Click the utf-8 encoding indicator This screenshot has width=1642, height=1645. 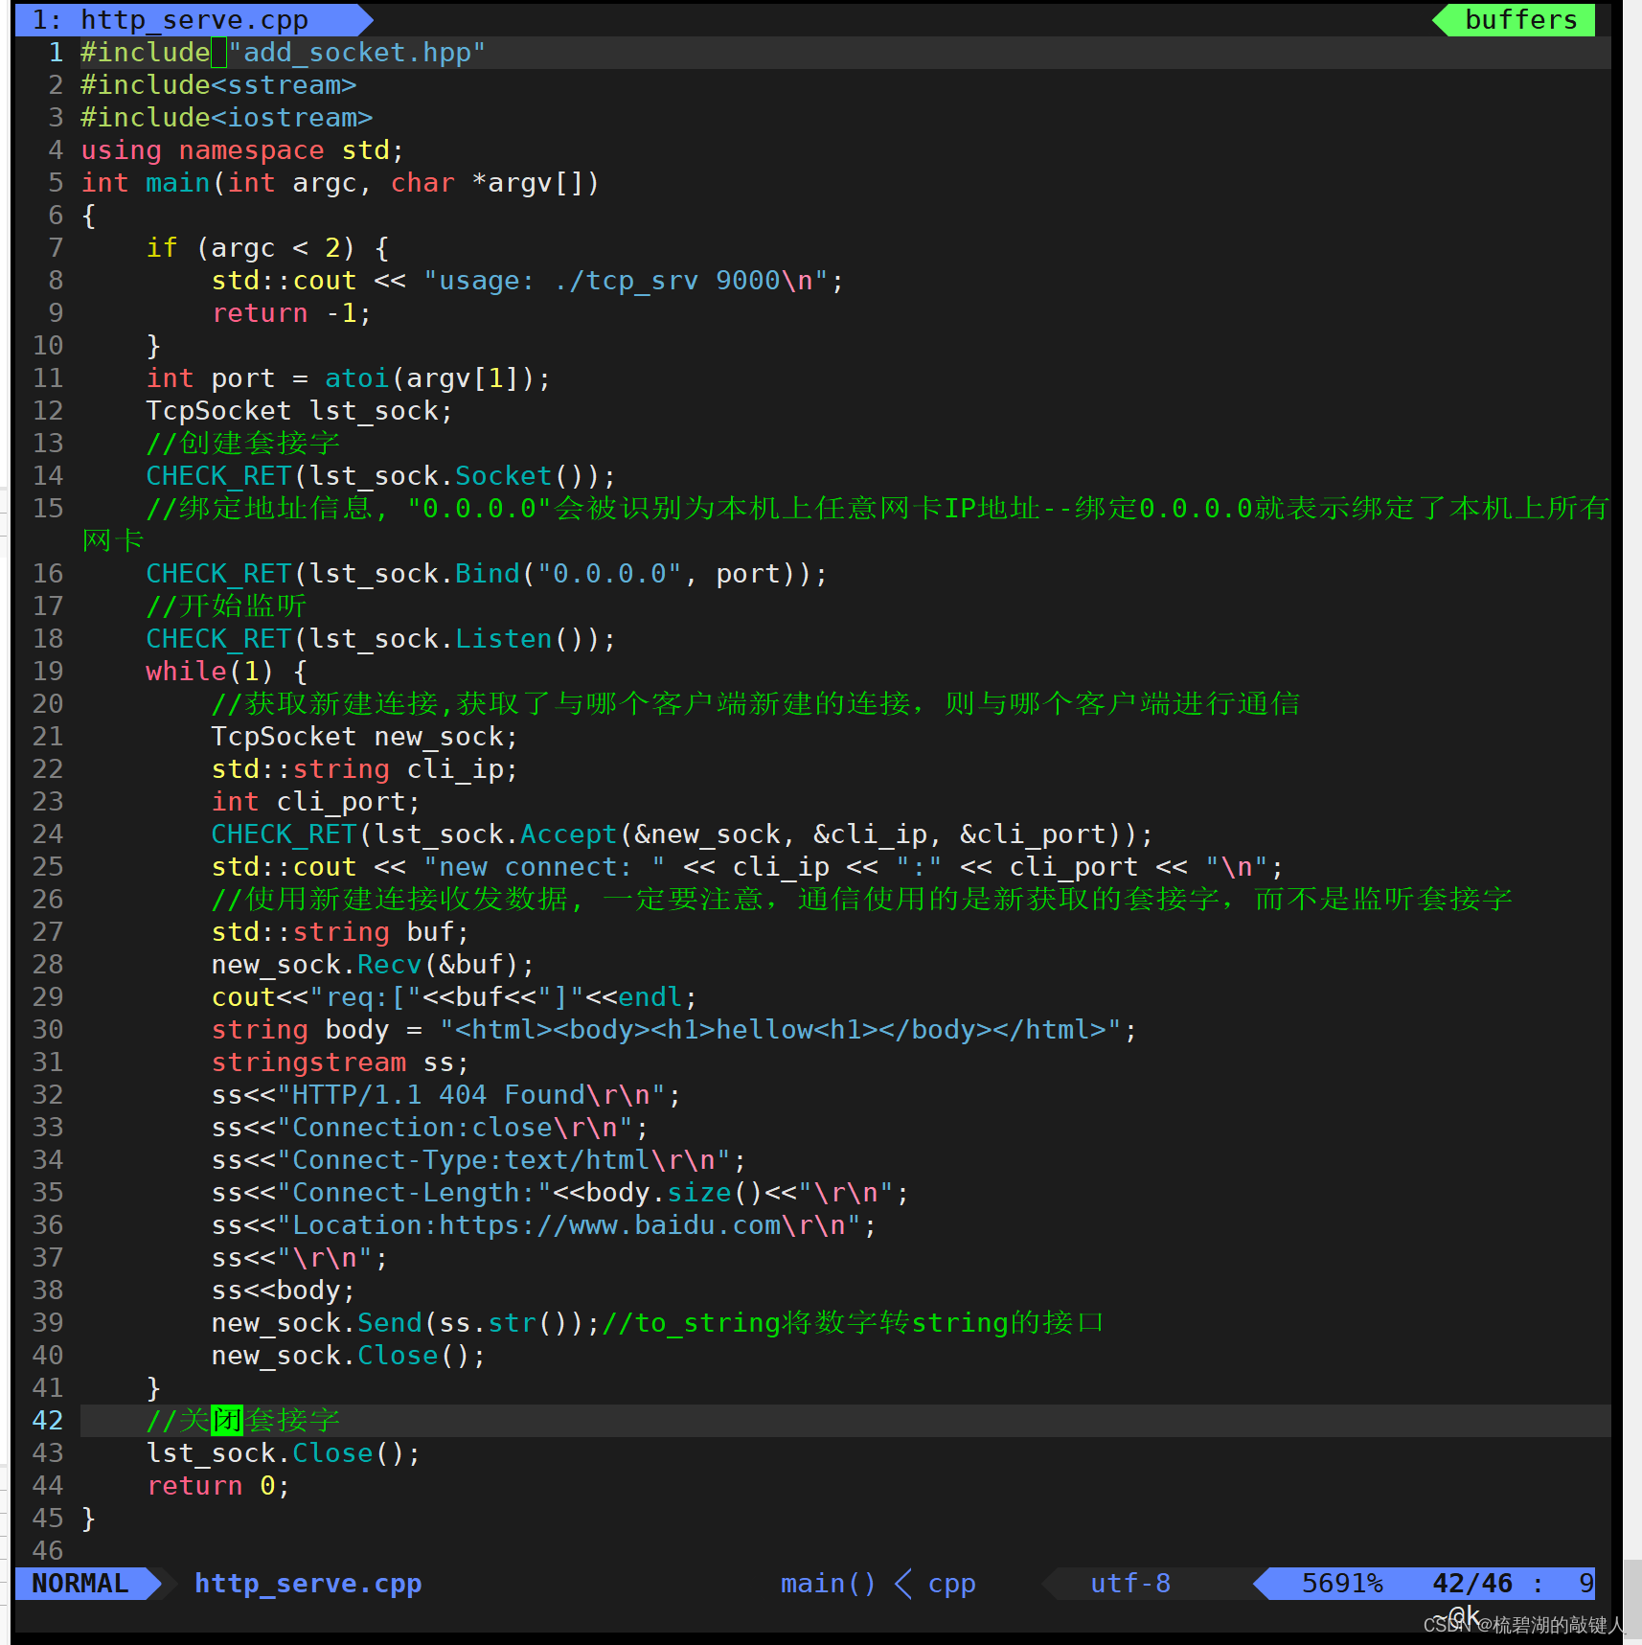pos(1129,1583)
